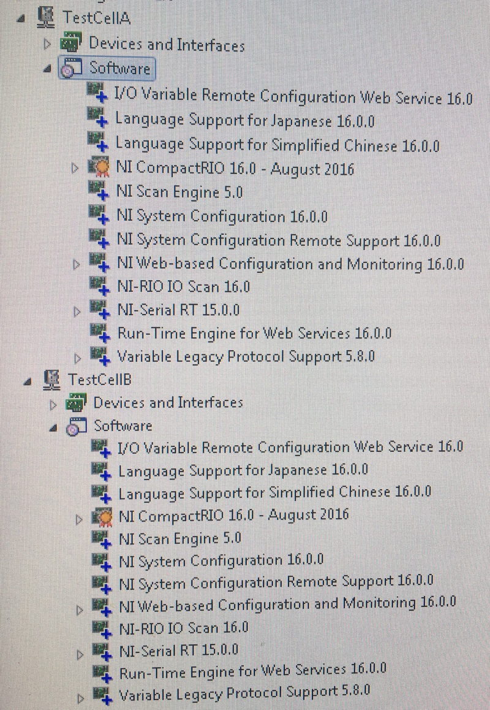Image resolution: width=490 pixels, height=710 pixels.
Task: Click I/O Variable Remote Configuration icon under TestCellA
Action: pos(98,93)
